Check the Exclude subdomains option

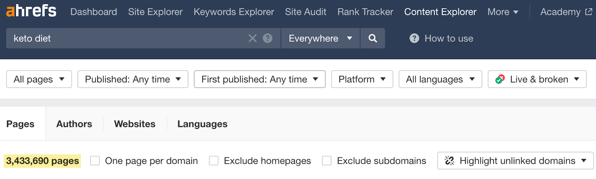(327, 161)
